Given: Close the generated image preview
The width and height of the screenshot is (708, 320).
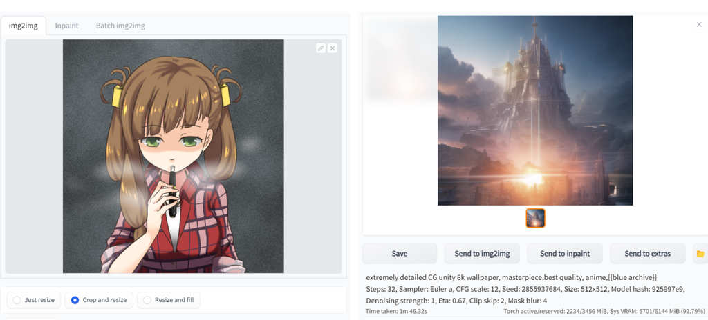Looking at the screenshot, I should coord(699,24).
